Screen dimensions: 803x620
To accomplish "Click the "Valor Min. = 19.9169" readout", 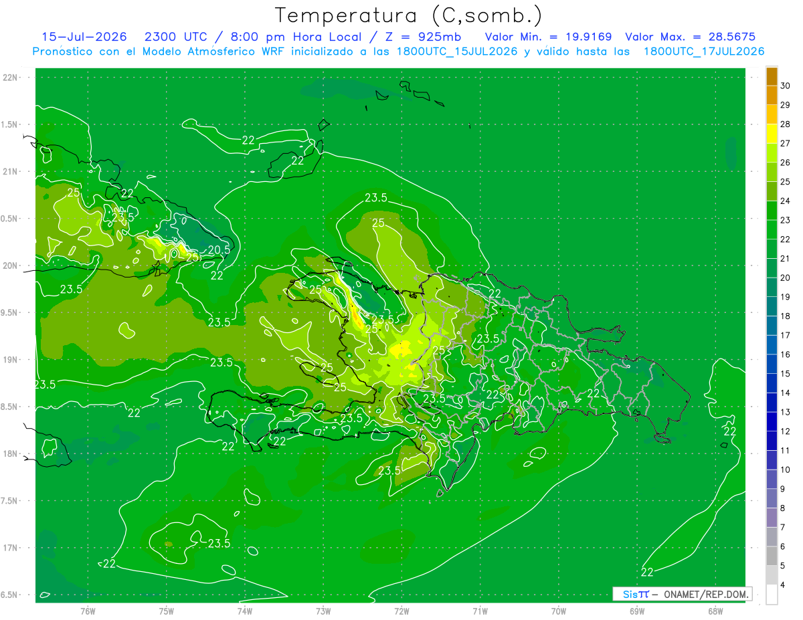I will [548, 37].
